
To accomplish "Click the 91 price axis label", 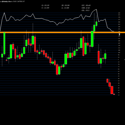I will coord(119,57).
